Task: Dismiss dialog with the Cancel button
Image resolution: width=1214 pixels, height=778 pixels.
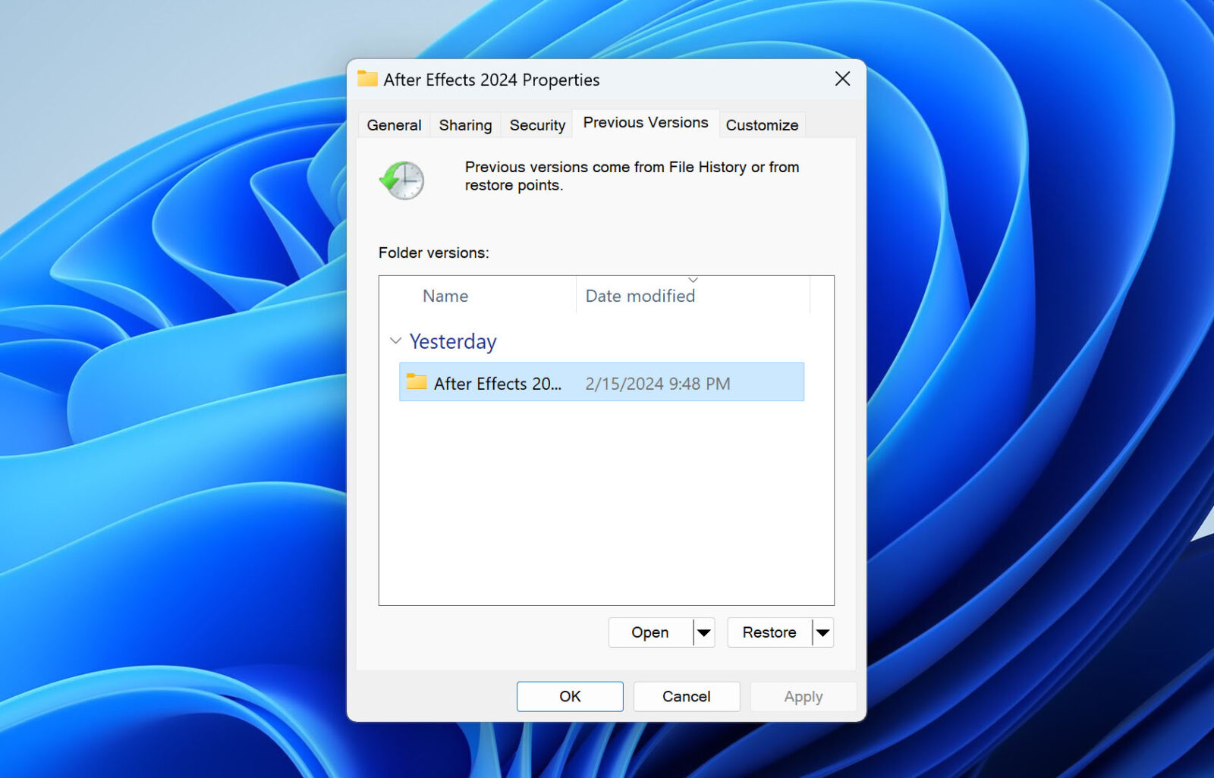Action: (x=686, y=696)
